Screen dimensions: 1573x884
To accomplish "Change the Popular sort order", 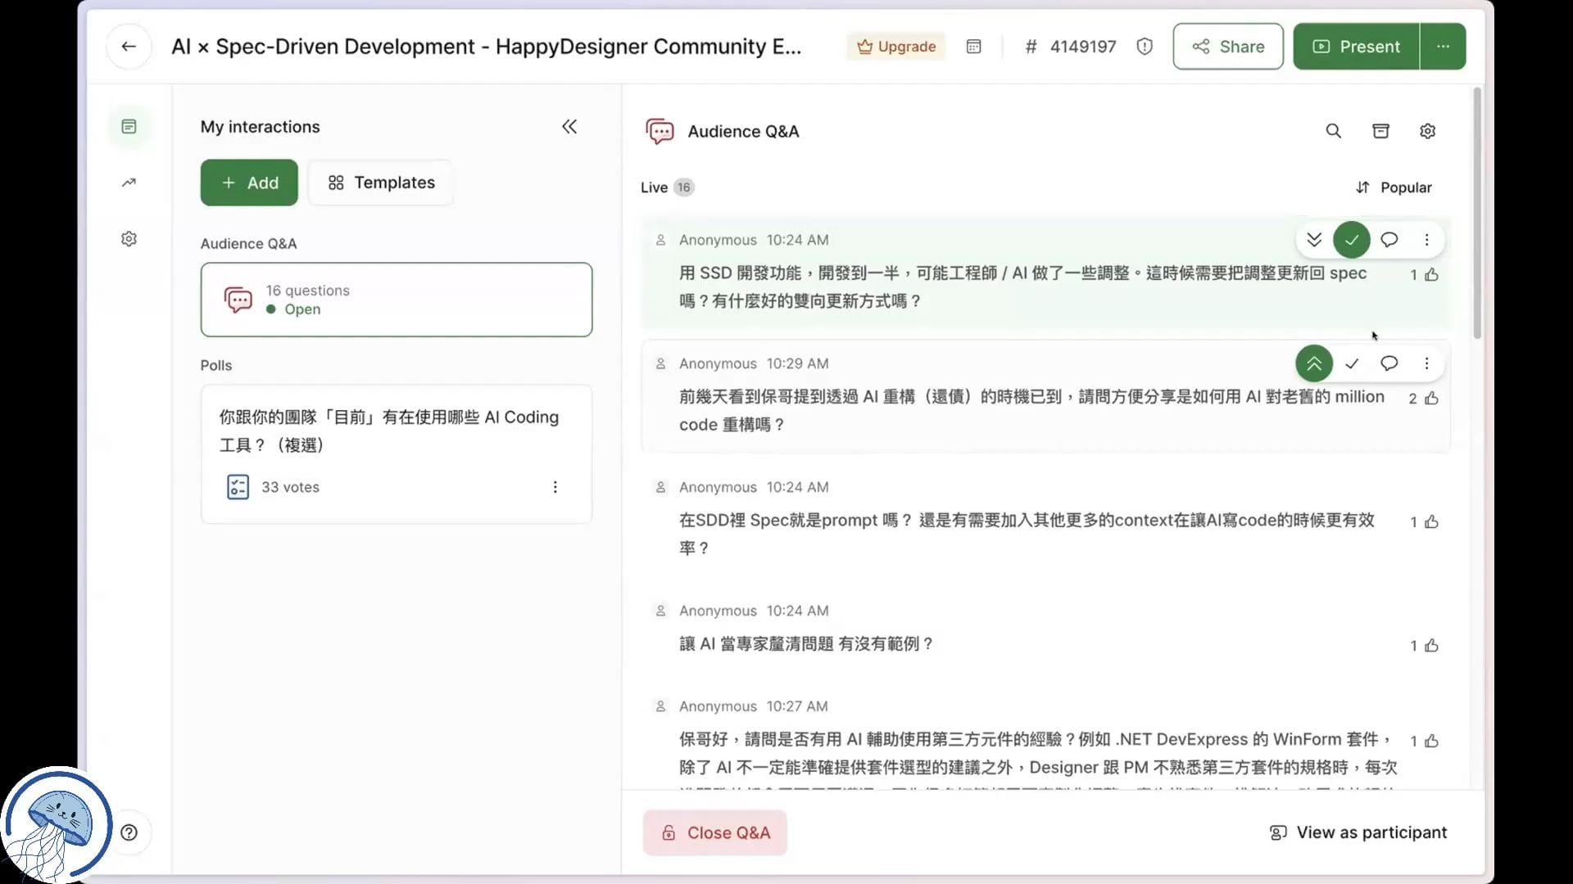I will click(1394, 187).
